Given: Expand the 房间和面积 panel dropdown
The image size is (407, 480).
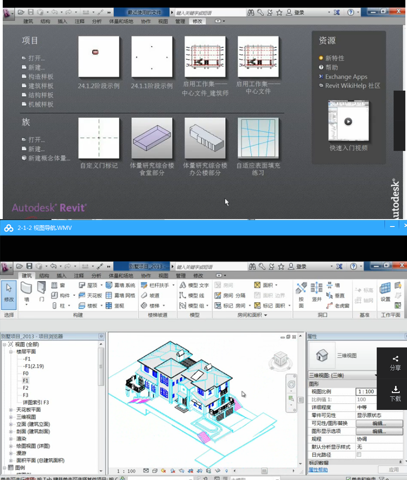Looking at the screenshot, I should [265, 315].
